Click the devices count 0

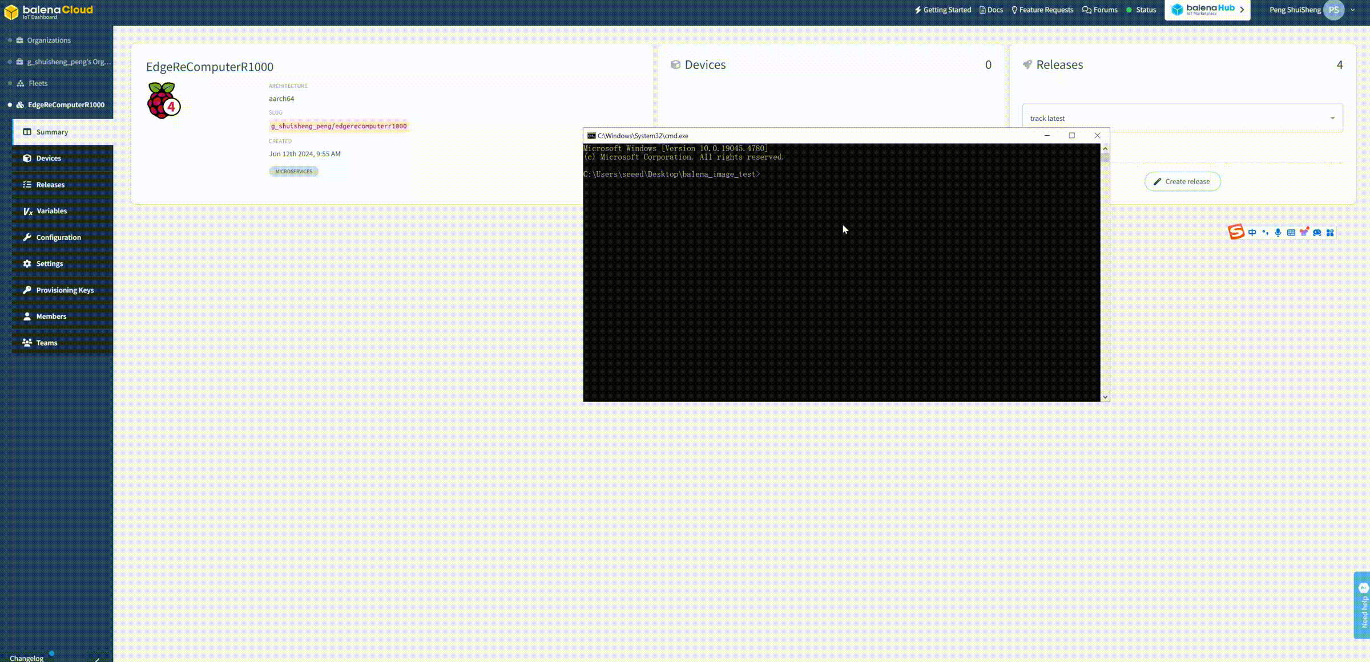(x=988, y=65)
